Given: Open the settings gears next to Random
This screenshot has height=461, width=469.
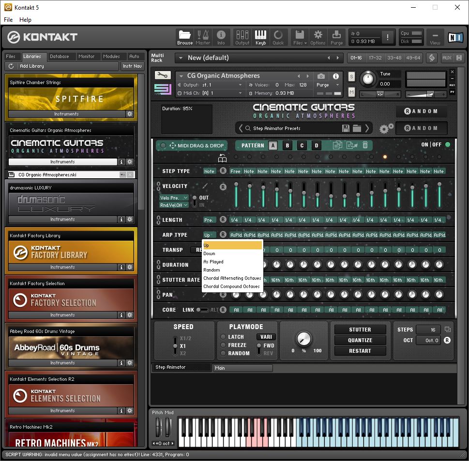Looking at the screenshot, I should pyautogui.click(x=386, y=129).
